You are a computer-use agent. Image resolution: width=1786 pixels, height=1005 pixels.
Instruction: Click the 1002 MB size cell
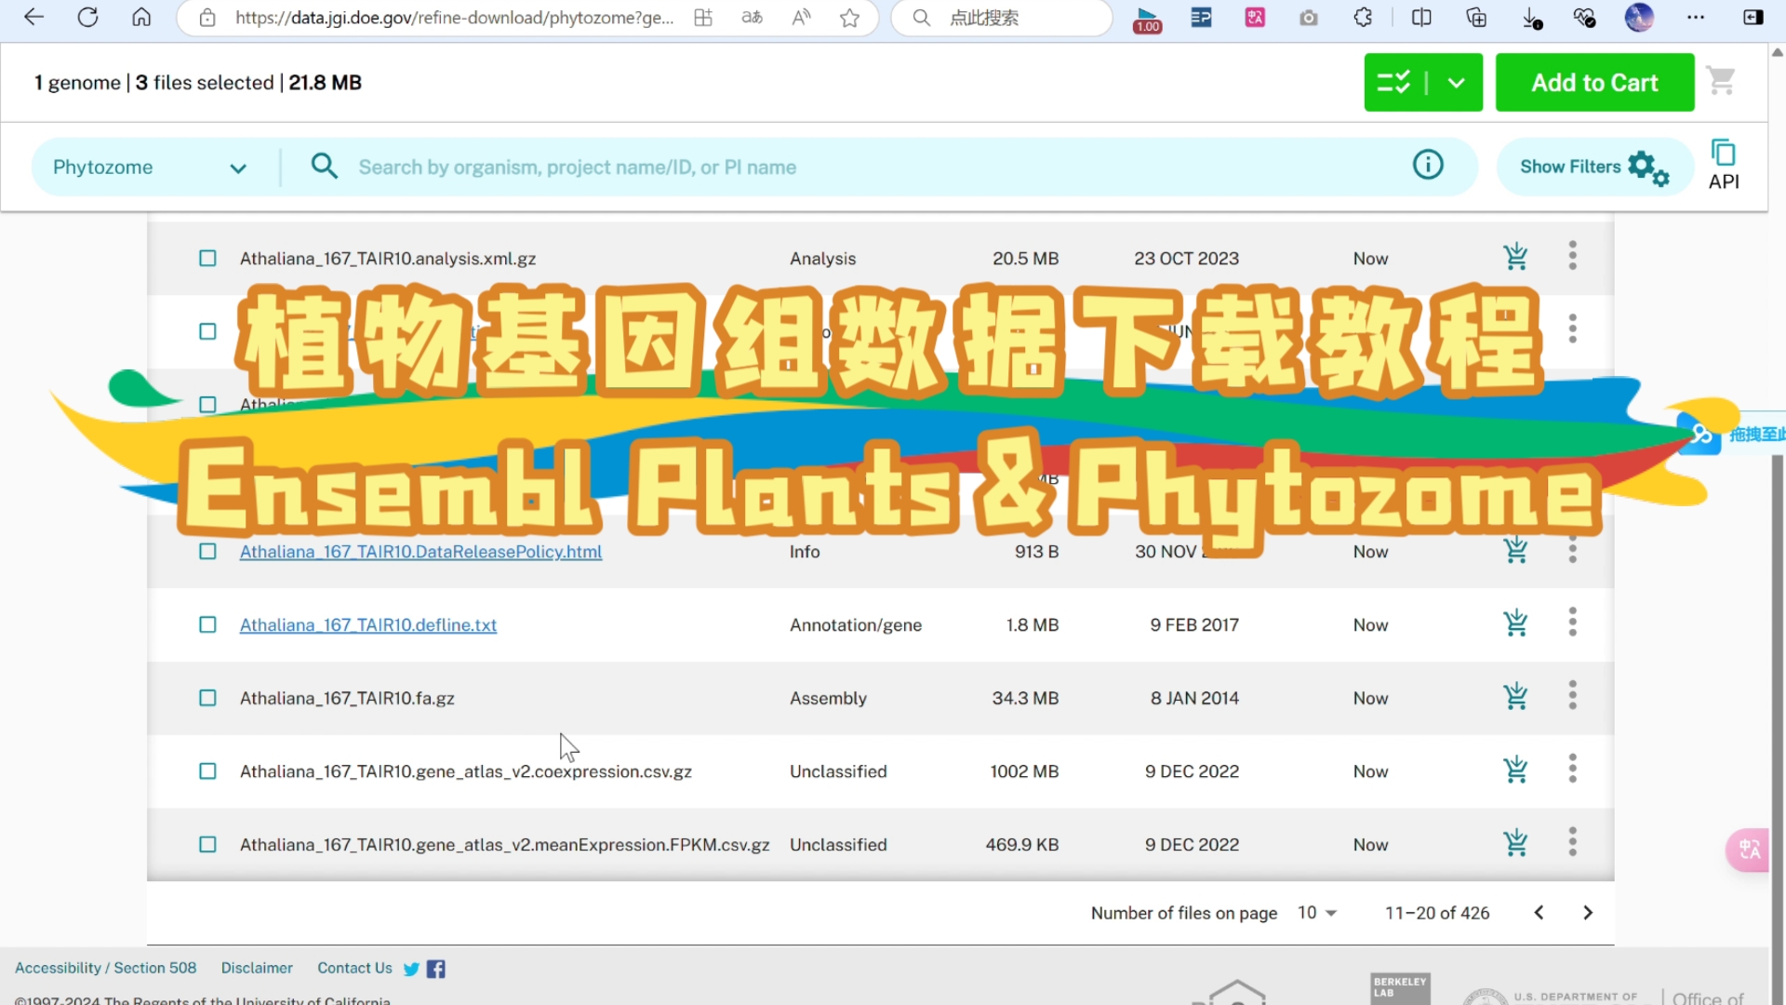point(1024,771)
